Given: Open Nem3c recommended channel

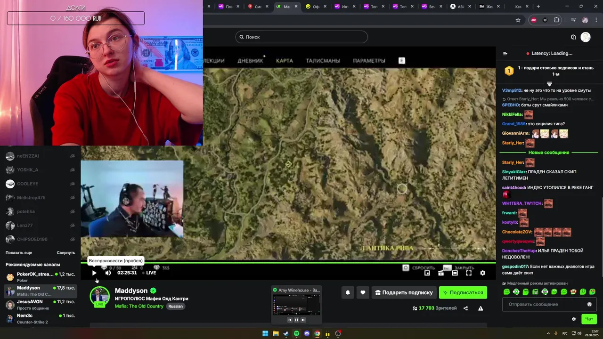Looking at the screenshot, I should tap(41, 318).
